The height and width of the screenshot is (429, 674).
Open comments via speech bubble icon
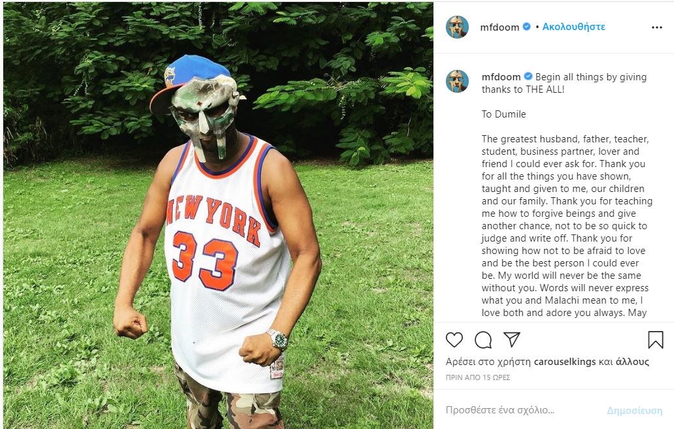[483, 340]
